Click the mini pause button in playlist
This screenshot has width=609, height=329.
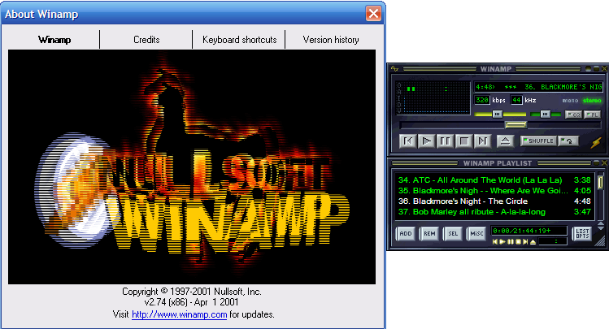tap(511, 242)
